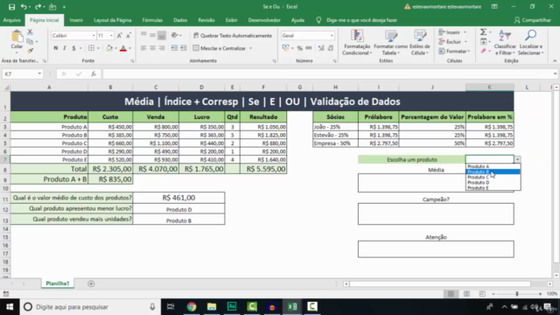Screen dimensions: 560x315
Task: Click Mesclar e Centralizar button
Action: coord(220,48)
